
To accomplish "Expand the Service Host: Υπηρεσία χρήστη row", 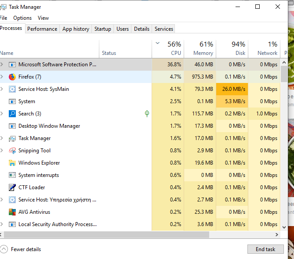I will [2, 200].
